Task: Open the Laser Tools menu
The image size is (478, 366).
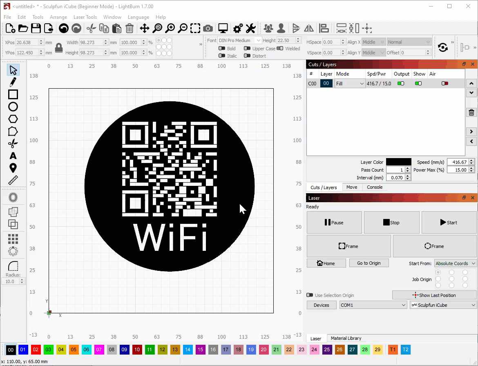Action: [85, 17]
